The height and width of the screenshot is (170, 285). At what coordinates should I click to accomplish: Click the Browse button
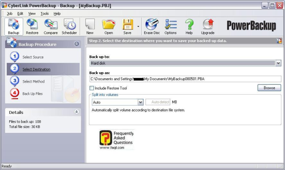pos(269,88)
